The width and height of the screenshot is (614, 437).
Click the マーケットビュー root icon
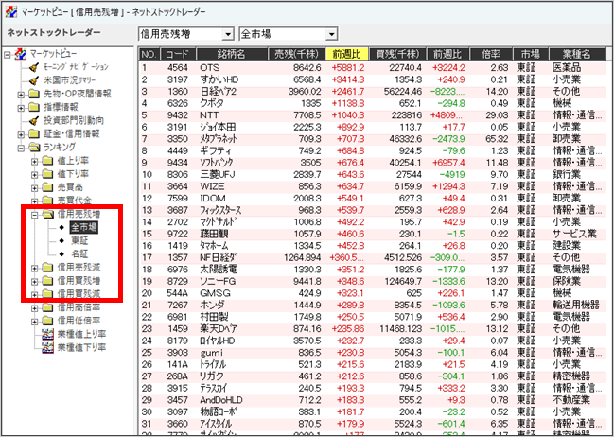coord(21,54)
